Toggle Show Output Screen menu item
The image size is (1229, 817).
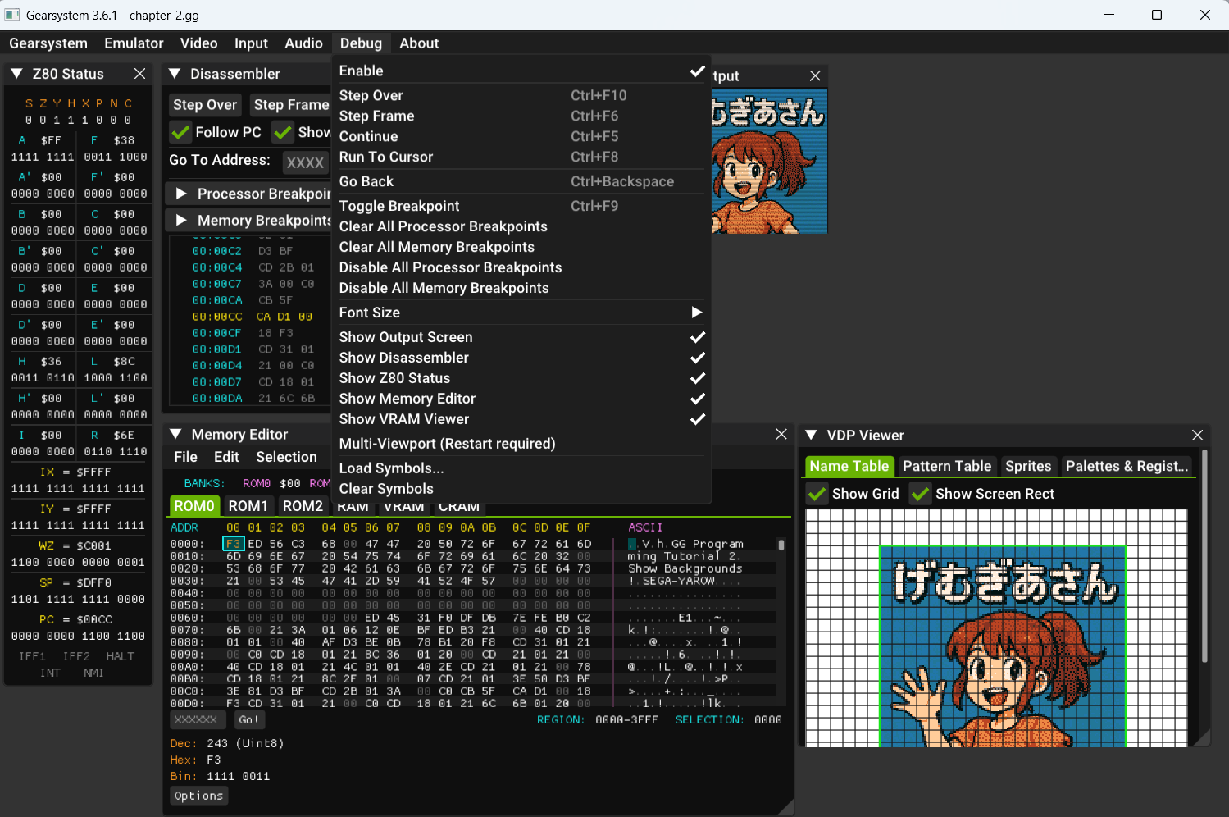(521, 337)
